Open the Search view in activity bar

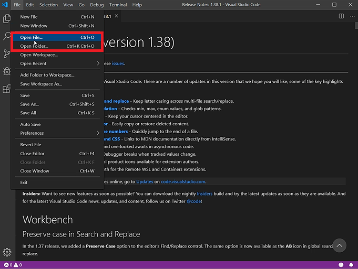point(7,36)
